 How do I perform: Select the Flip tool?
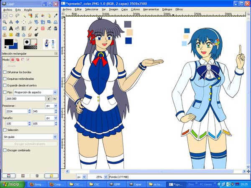tap(5, 28)
